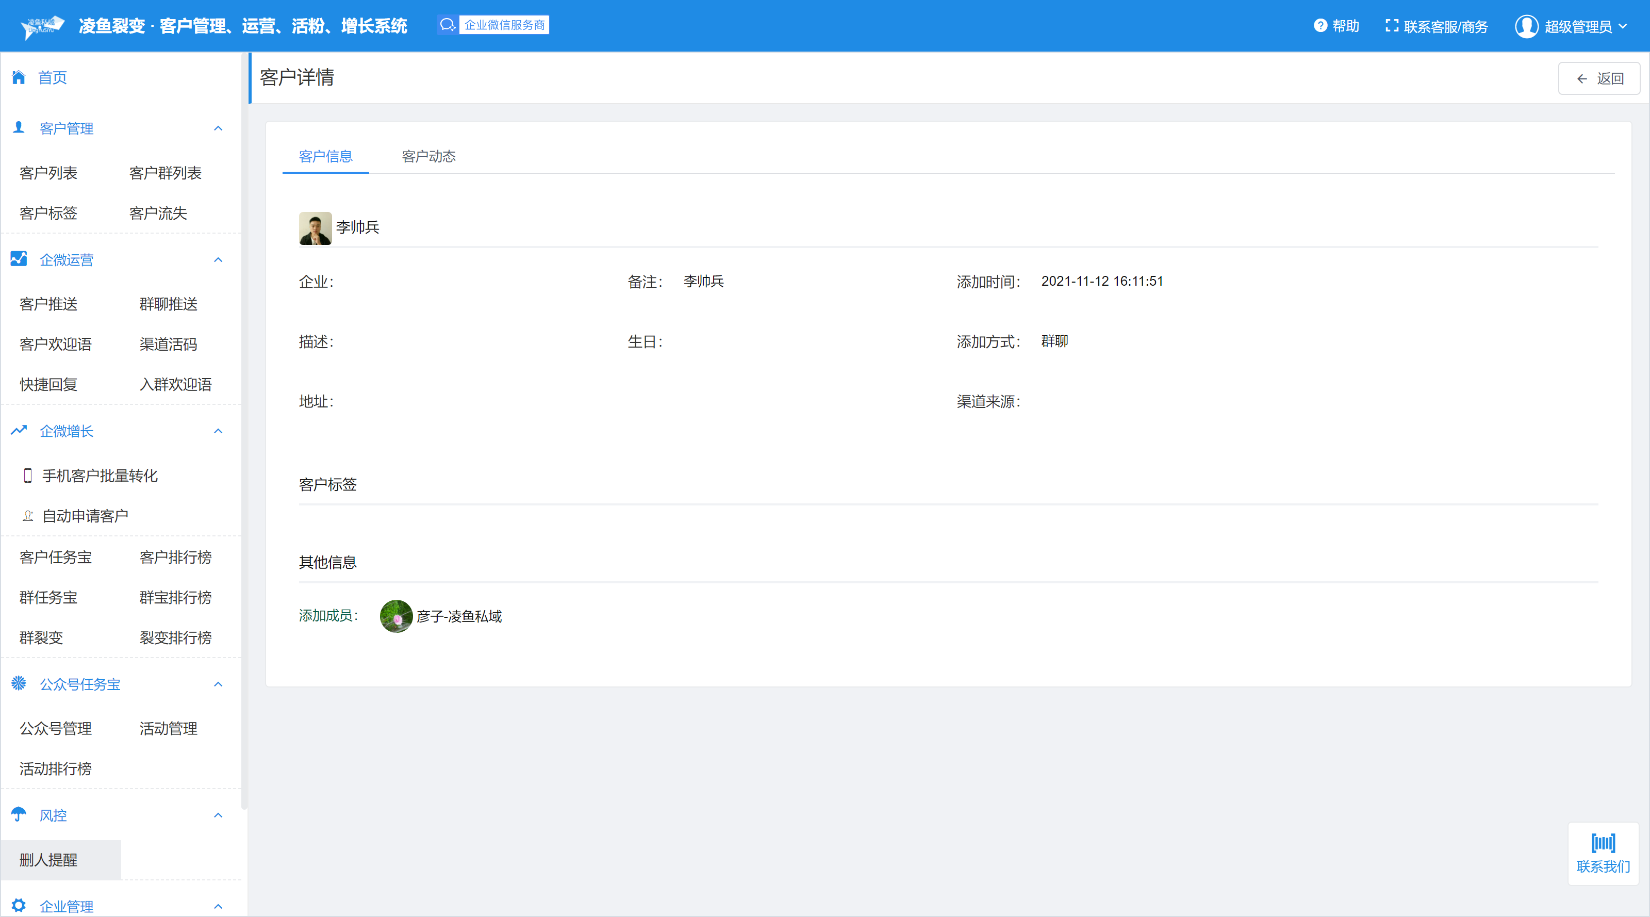
Task: Click the home icon beside 首页
Action: coord(19,77)
